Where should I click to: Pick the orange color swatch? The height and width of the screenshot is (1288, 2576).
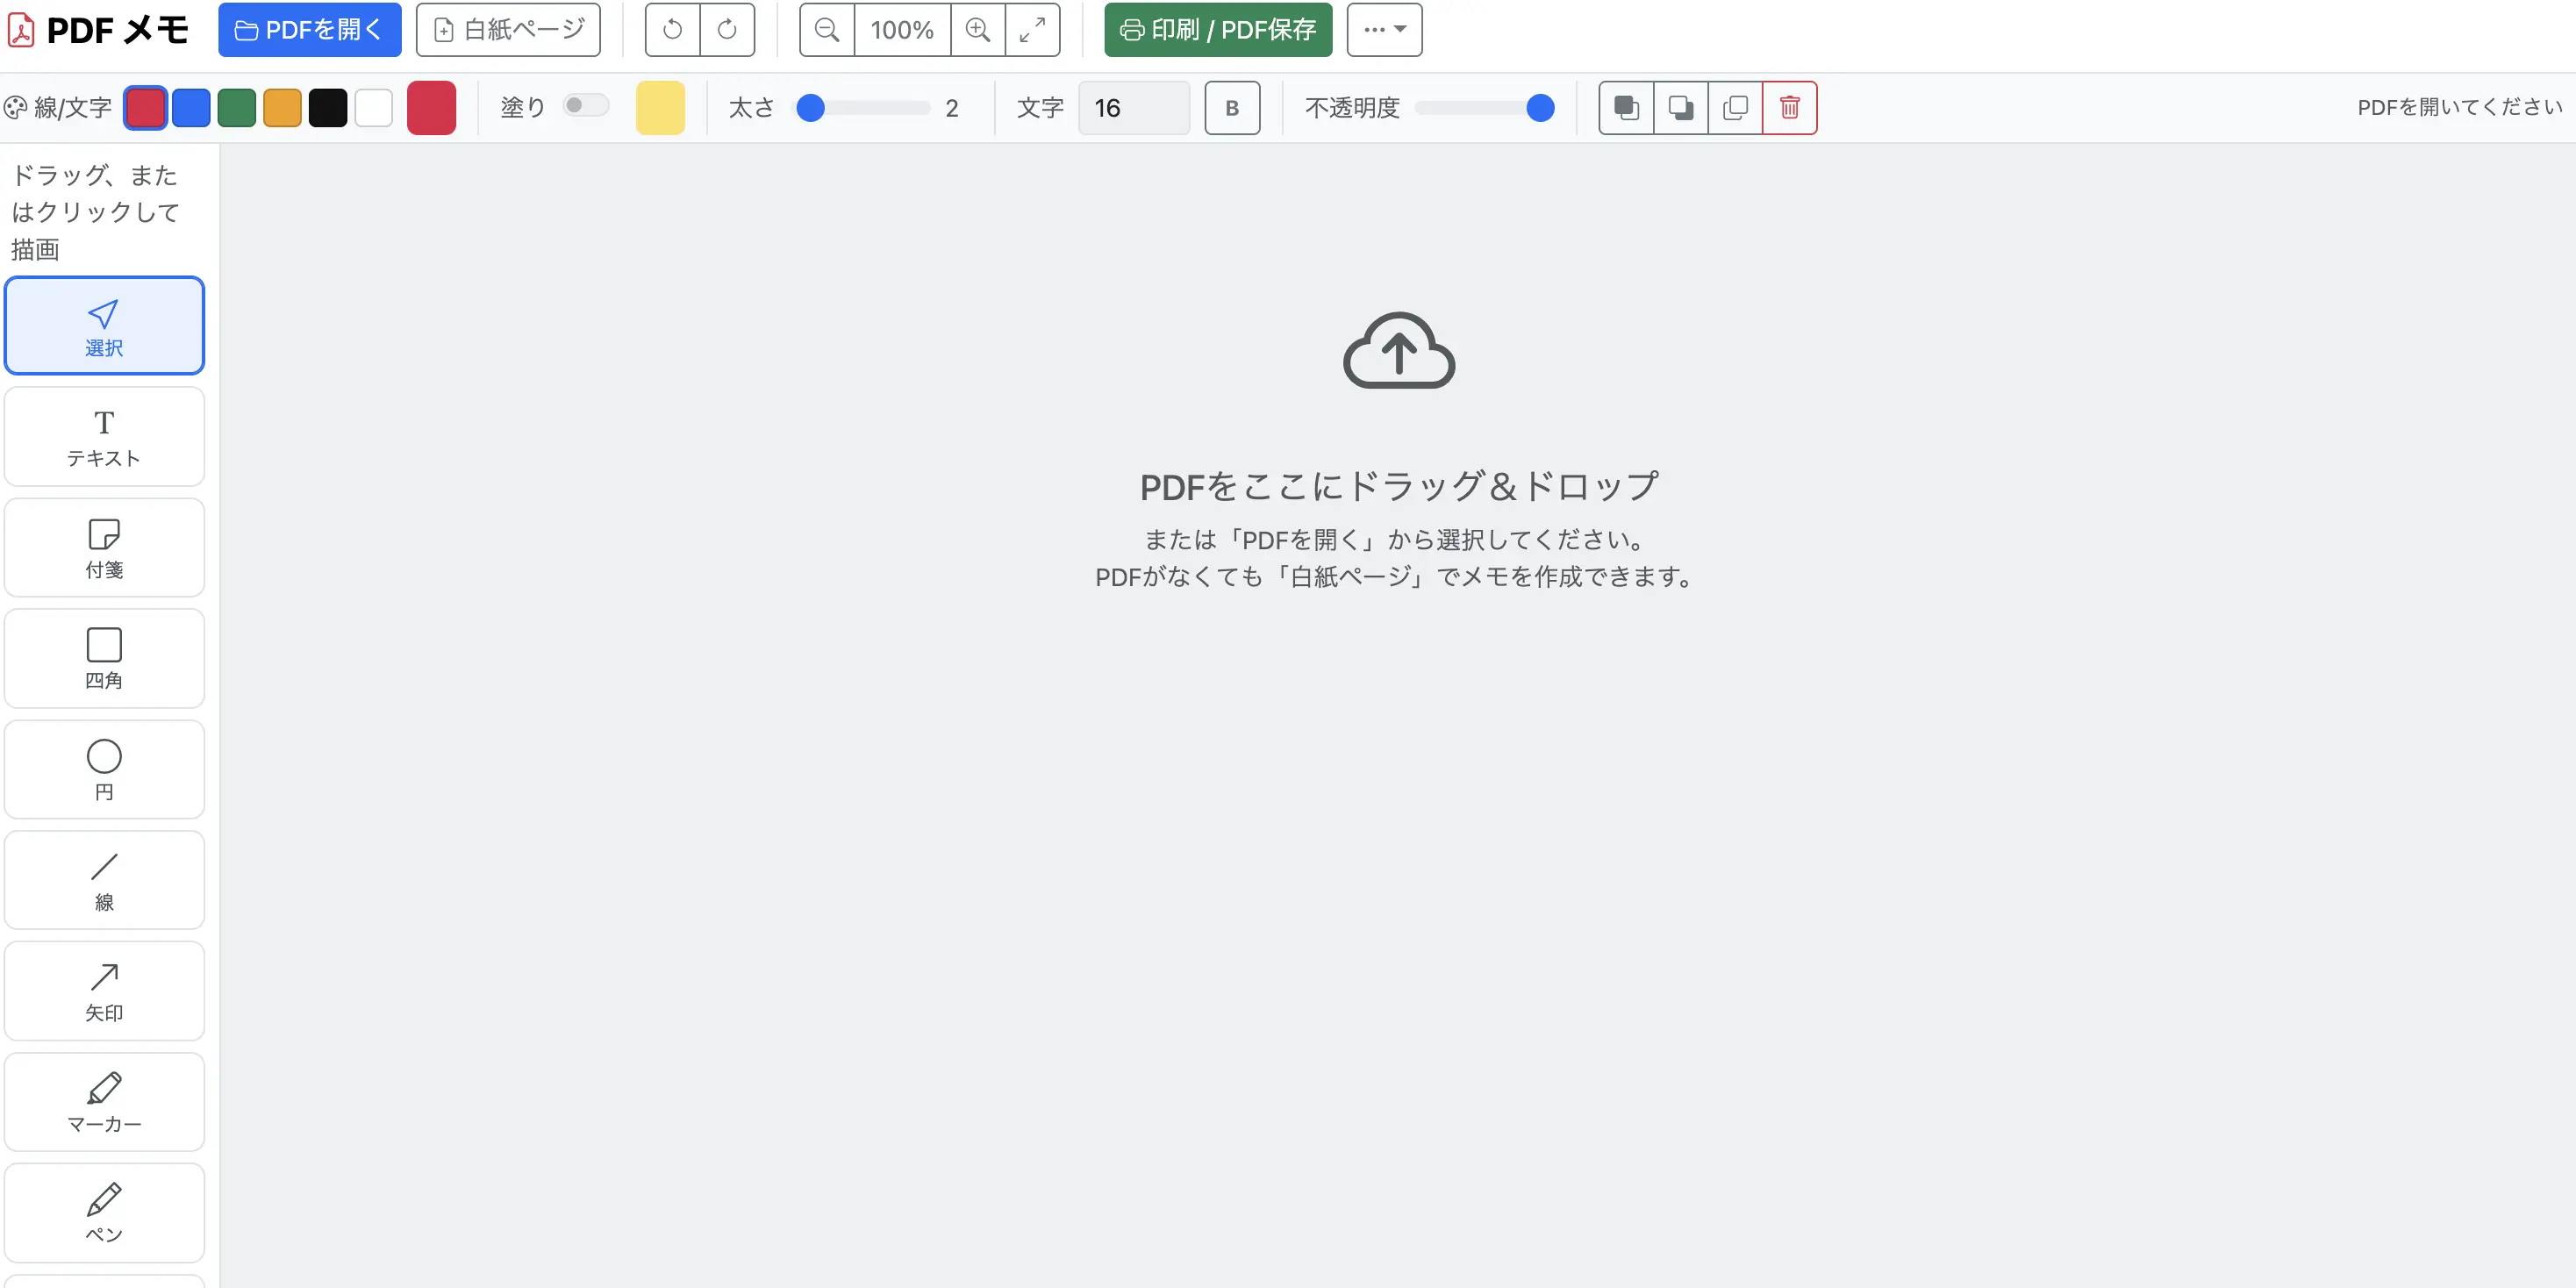click(x=283, y=108)
